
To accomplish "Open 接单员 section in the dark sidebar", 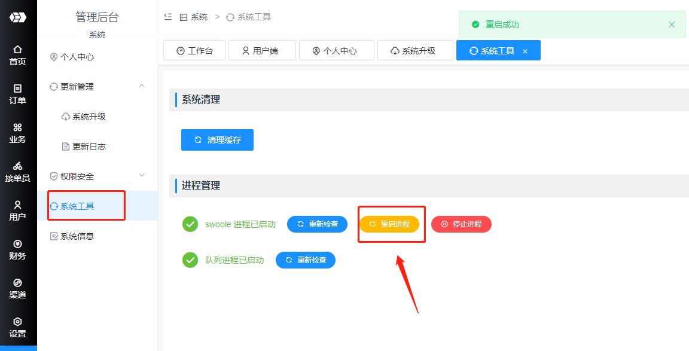I will (x=17, y=172).
